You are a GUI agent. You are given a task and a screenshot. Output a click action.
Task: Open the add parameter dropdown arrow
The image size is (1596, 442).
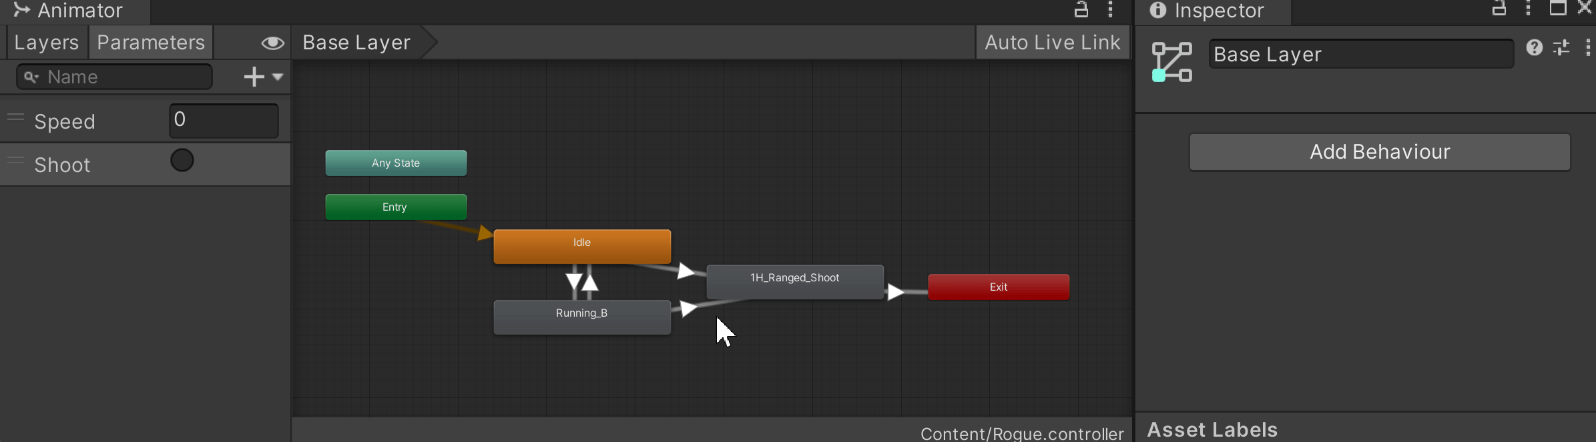[278, 77]
